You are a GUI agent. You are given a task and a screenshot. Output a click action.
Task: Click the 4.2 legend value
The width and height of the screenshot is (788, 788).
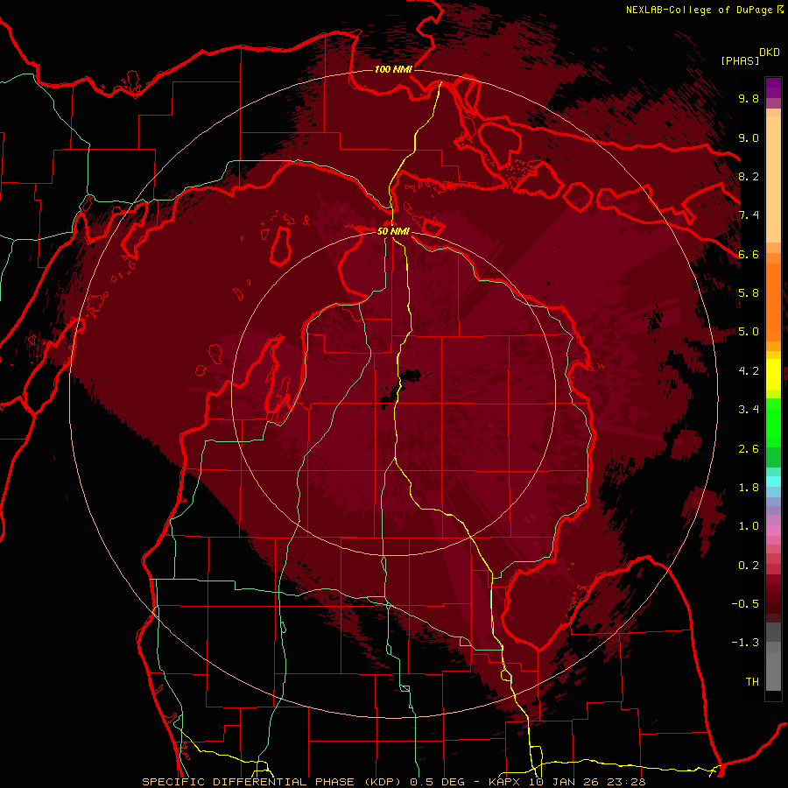[749, 371]
